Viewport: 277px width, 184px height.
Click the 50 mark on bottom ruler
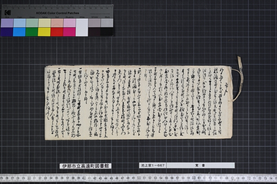coord(139,178)
